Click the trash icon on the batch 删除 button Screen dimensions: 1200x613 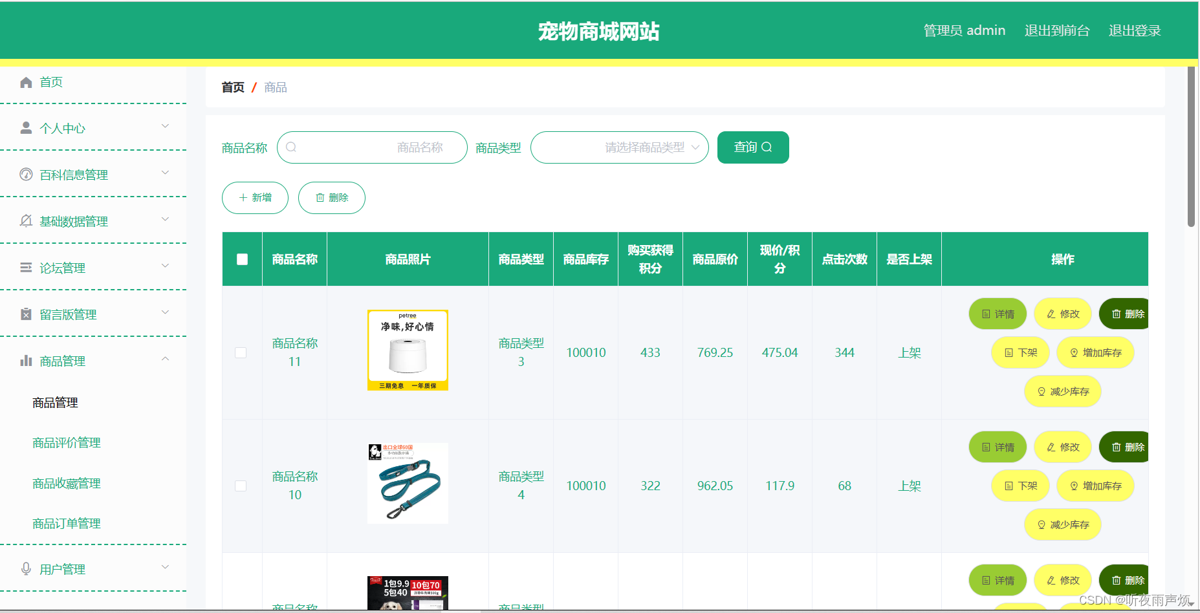(320, 198)
